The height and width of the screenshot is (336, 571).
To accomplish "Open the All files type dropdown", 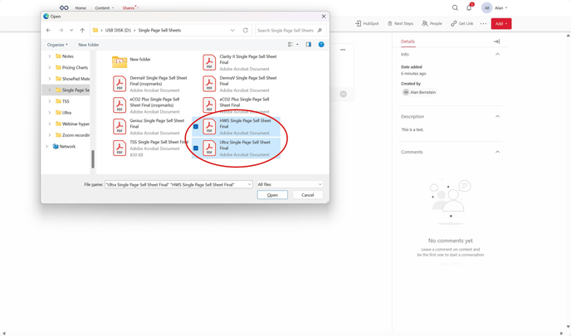I will (289, 185).
